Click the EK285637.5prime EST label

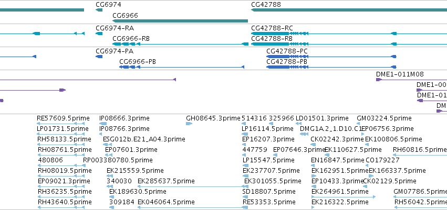pos(166,181)
